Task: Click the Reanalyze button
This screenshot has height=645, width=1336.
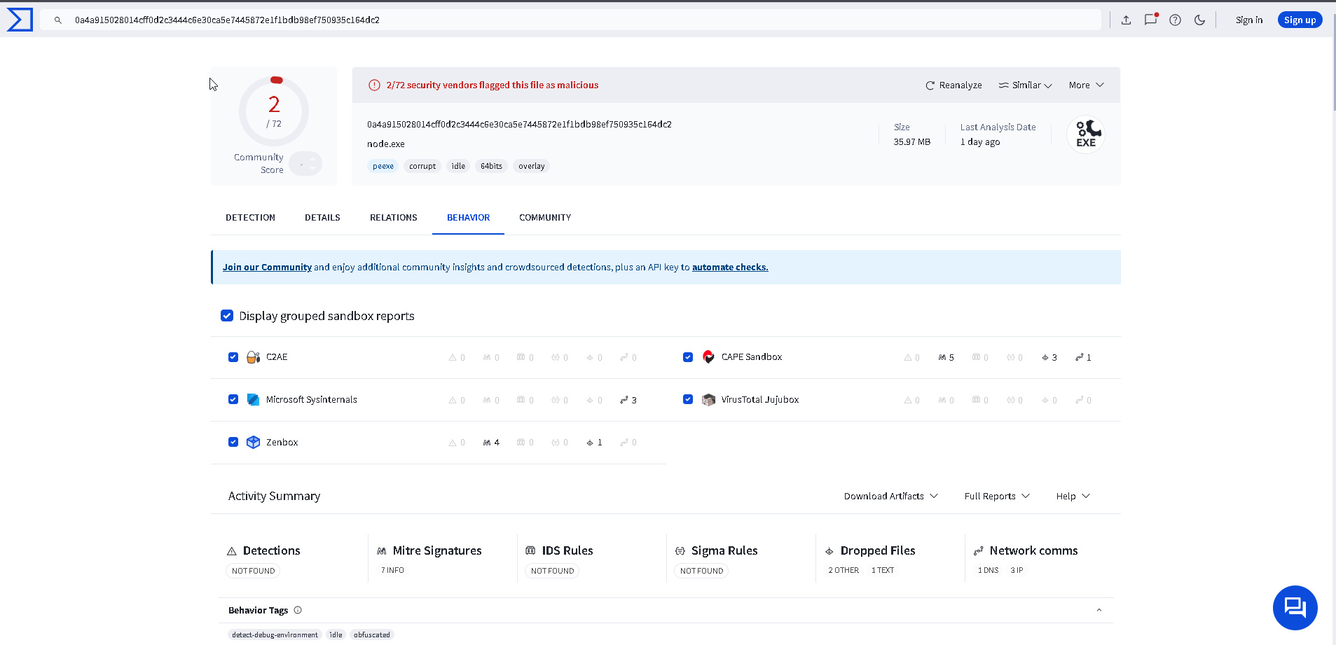Action: pyautogui.click(x=953, y=85)
